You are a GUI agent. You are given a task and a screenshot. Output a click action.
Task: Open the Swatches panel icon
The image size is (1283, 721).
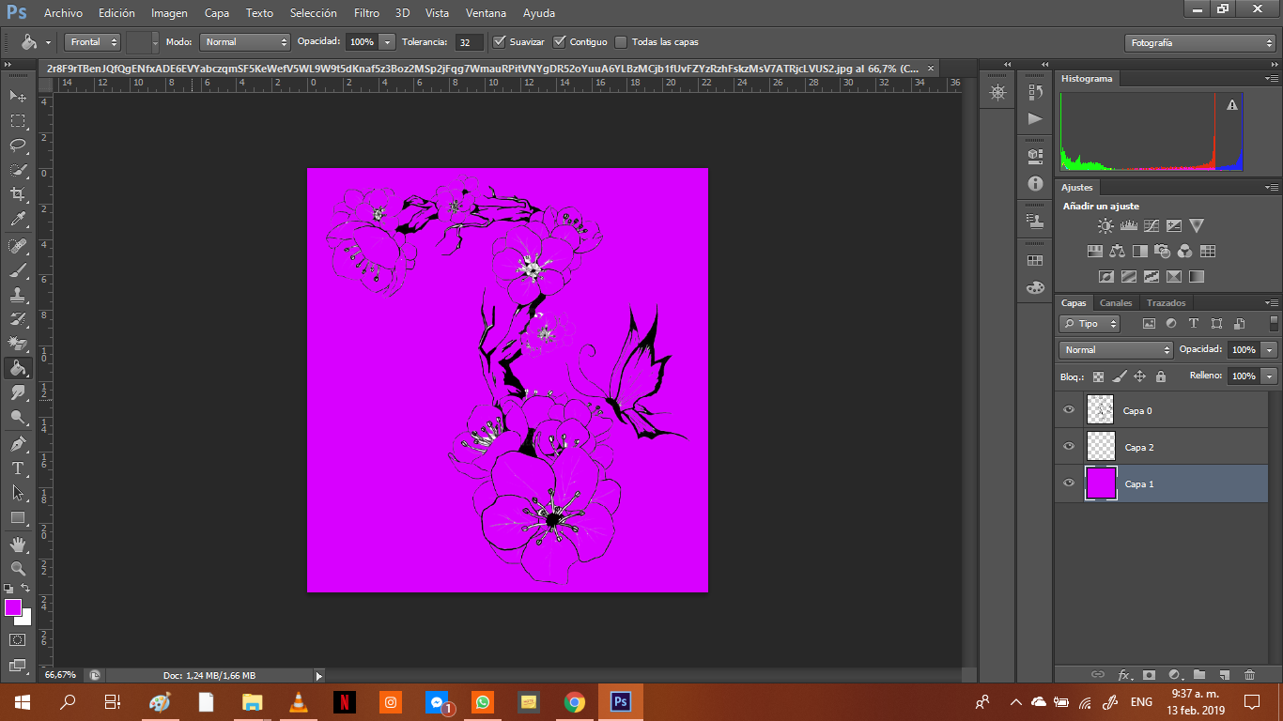[x=1035, y=261]
